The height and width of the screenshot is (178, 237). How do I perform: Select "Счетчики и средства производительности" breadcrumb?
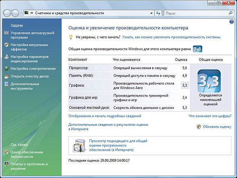point(70,13)
